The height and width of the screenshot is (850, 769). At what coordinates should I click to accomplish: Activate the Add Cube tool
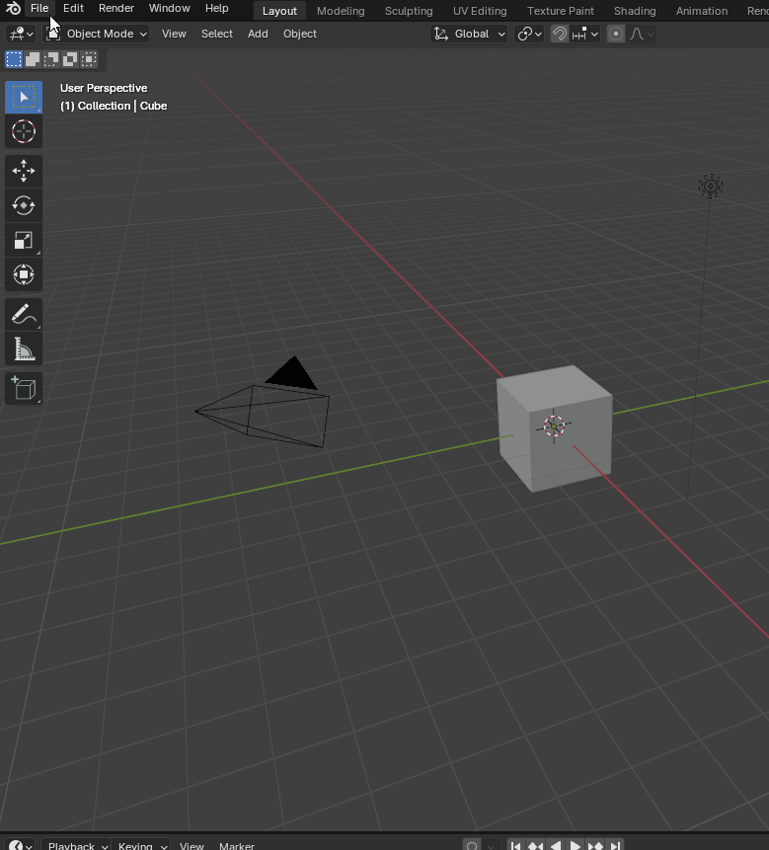pyautogui.click(x=24, y=389)
